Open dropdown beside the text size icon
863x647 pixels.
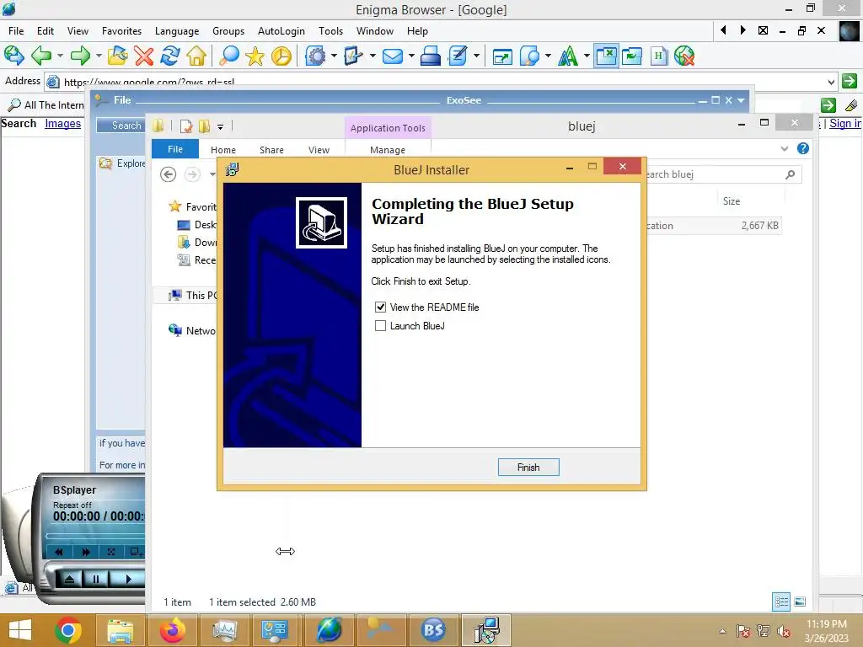[587, 56]
